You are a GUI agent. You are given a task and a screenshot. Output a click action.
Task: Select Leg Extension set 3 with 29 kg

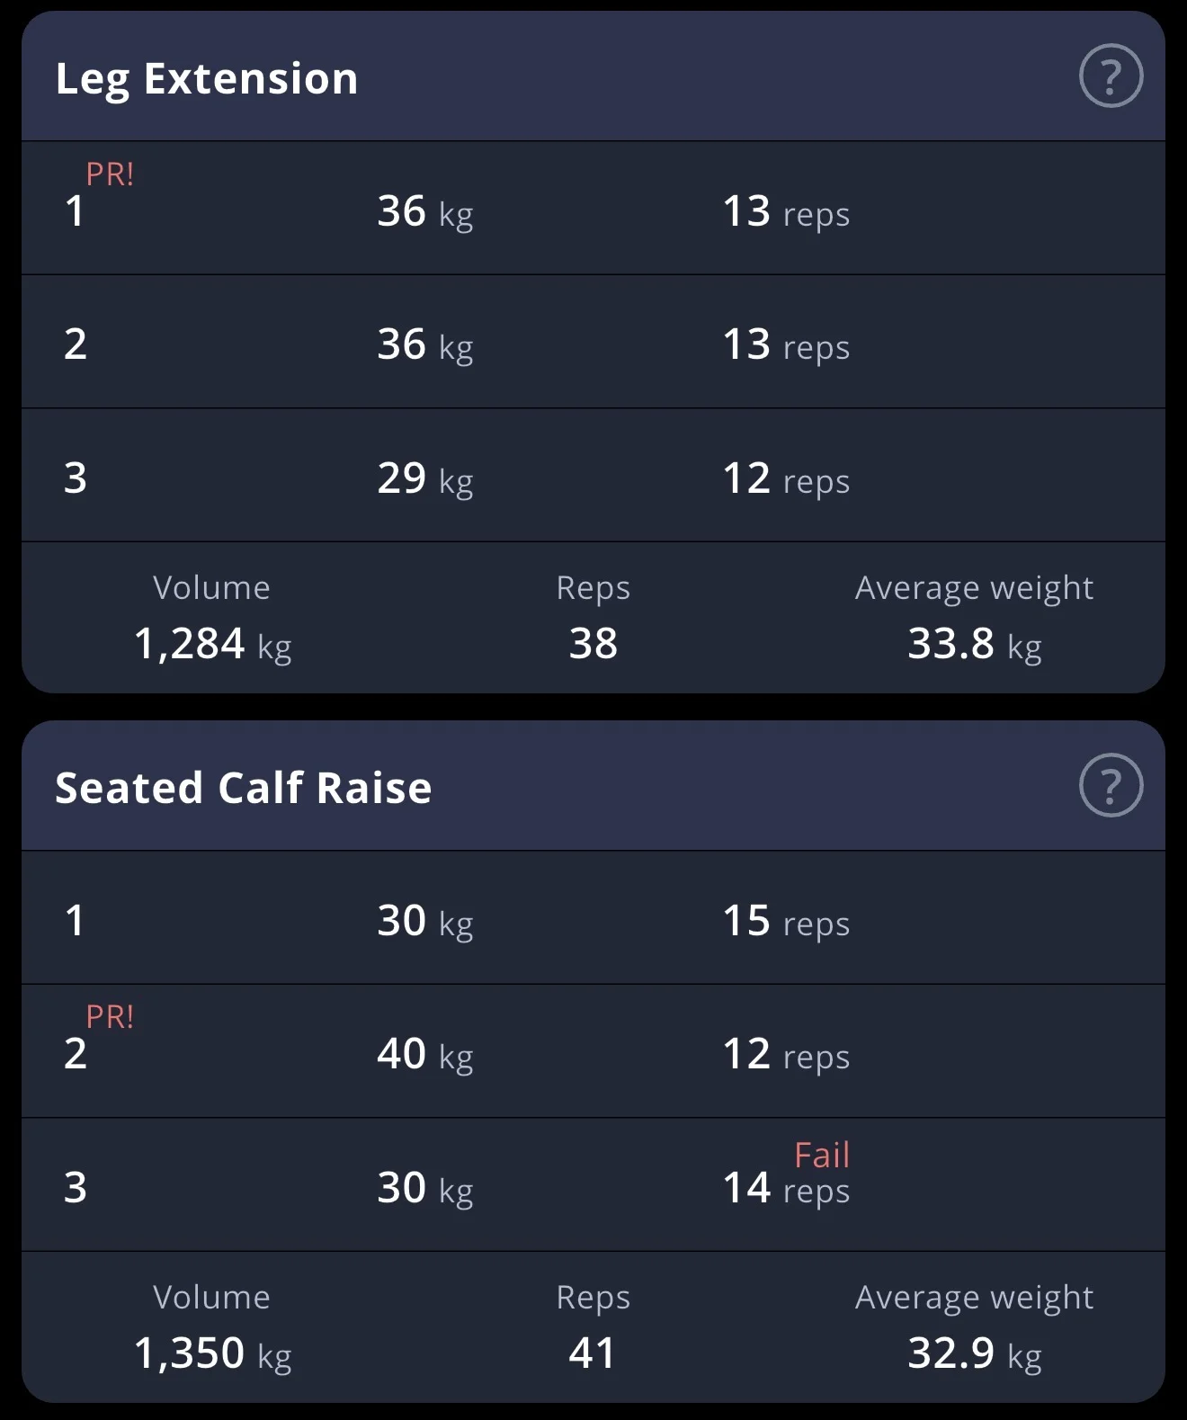593,476
